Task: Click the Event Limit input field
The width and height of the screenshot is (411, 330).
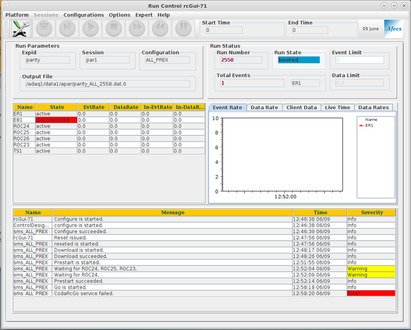Action: point(359,60)
